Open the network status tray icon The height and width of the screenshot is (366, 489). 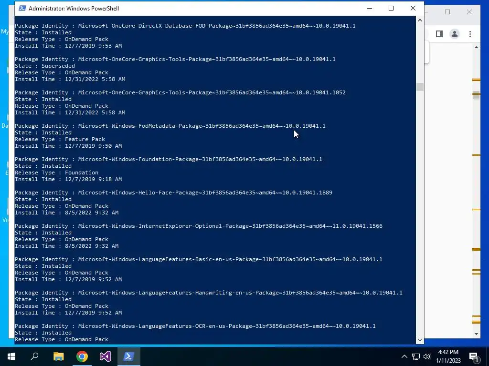pyautogui.click(x=416, y=356)
